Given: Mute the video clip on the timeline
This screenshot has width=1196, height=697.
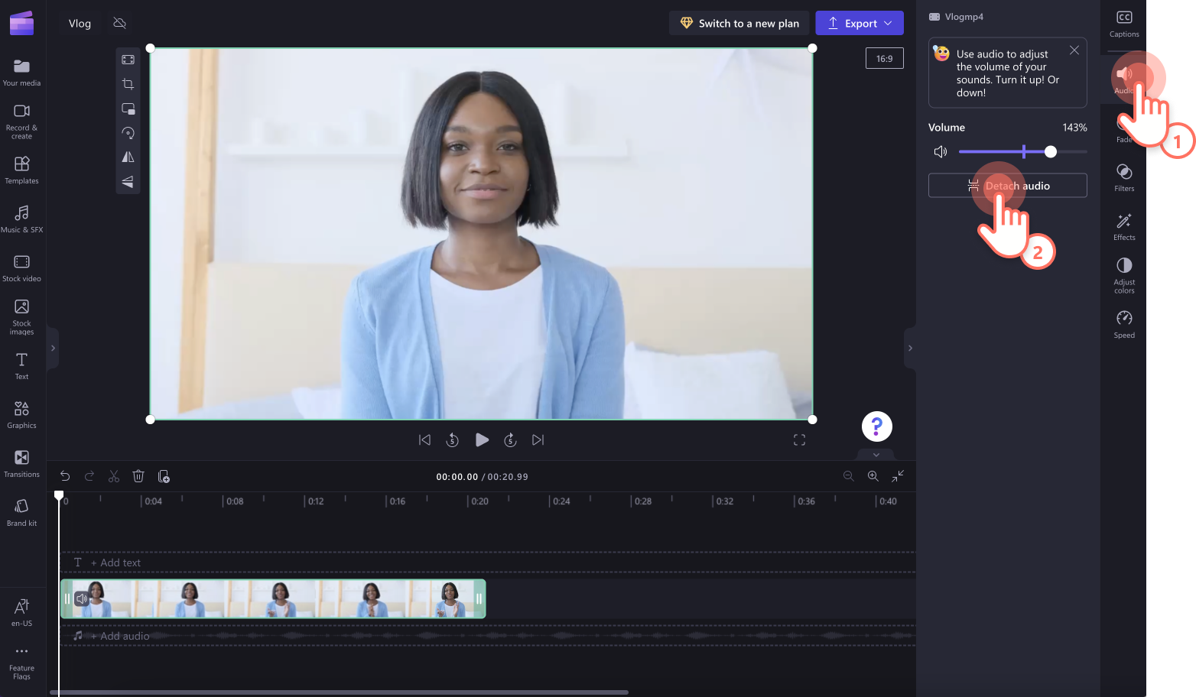Looking at the screenshot, I should pyautogui.click(x=82, y=598).
